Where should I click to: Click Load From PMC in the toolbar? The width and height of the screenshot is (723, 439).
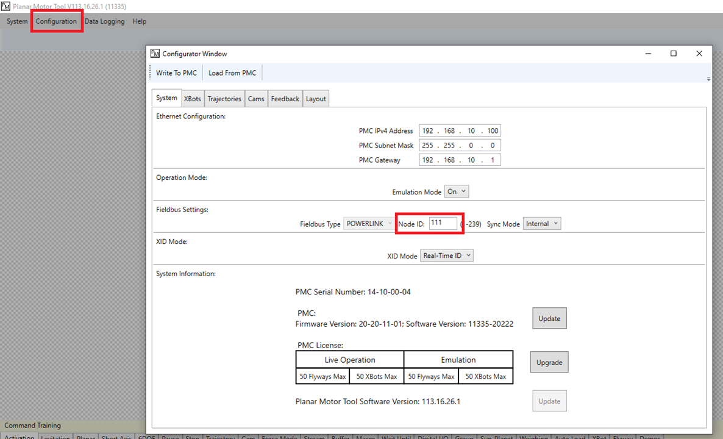pyautogui.click(x=232, y=73)
